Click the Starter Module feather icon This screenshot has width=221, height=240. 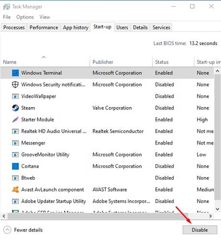[15, 120]
